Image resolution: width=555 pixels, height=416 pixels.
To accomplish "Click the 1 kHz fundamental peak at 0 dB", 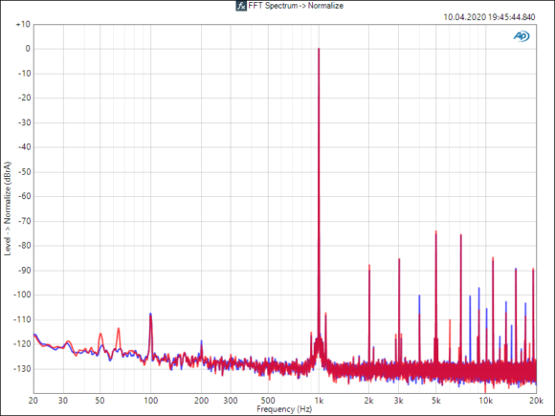I will tap(319, 49).
